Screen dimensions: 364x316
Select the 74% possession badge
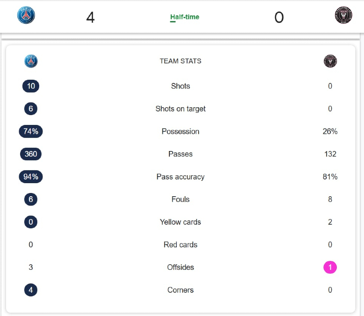point(31,131)
